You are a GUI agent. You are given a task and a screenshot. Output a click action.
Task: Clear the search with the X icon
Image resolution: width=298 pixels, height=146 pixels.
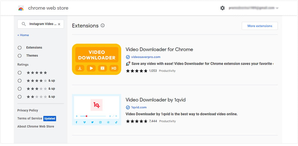pos(59,24)
